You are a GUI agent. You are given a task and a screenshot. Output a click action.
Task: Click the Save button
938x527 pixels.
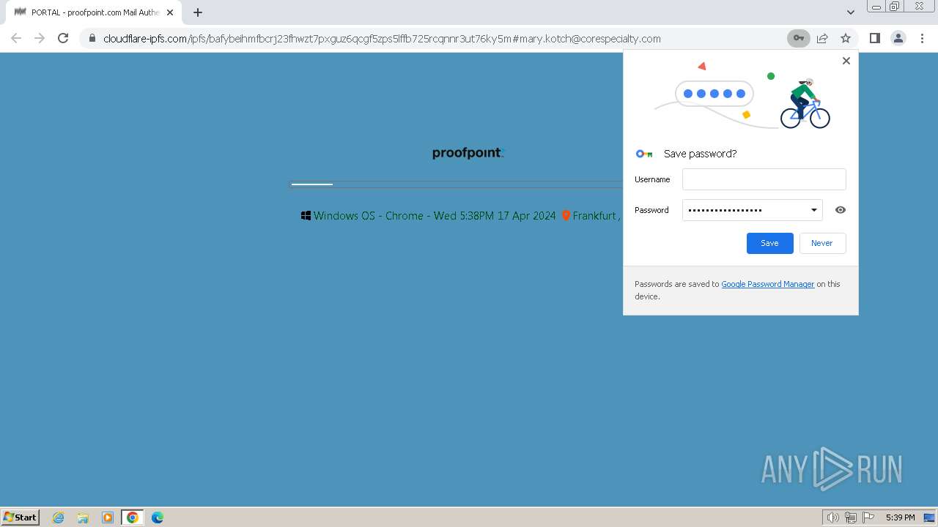769,243
